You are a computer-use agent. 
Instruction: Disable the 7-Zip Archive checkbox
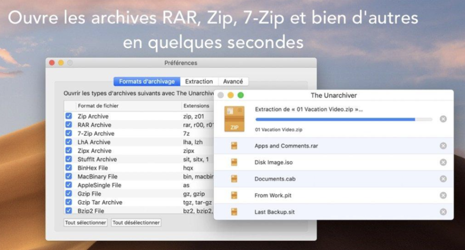tap(69, 133)
